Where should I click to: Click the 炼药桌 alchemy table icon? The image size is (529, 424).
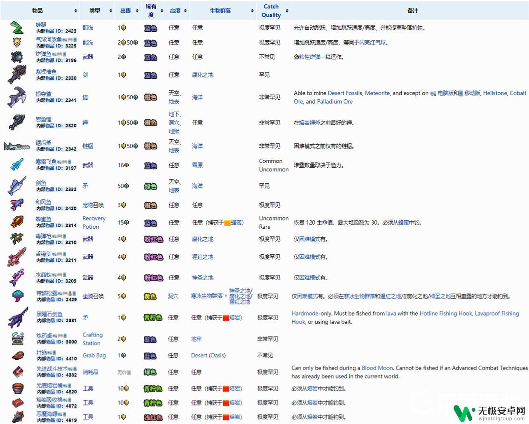(x=19, y=339)
